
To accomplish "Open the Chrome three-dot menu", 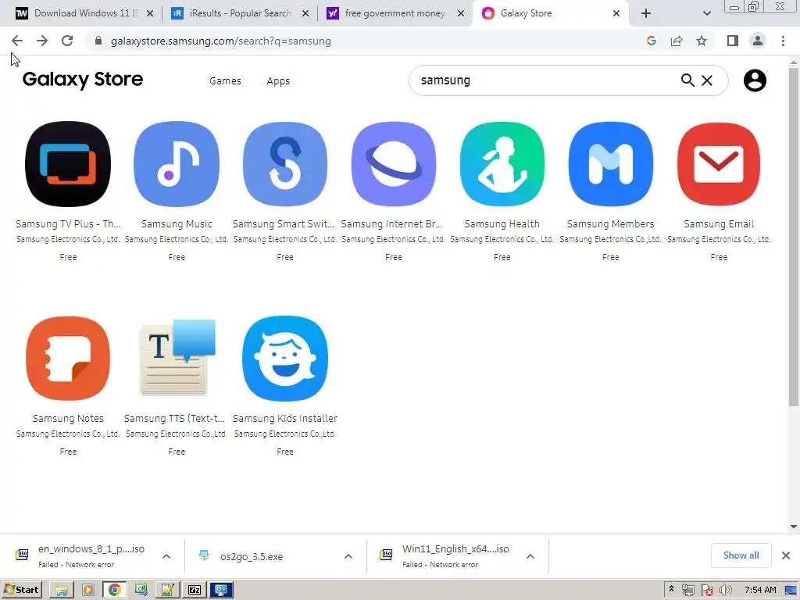I will pyautogui.click(x=783, y=41).
